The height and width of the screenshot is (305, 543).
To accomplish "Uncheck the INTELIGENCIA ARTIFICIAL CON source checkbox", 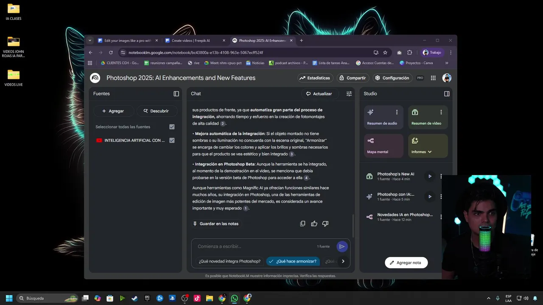I will pos(172,140).
